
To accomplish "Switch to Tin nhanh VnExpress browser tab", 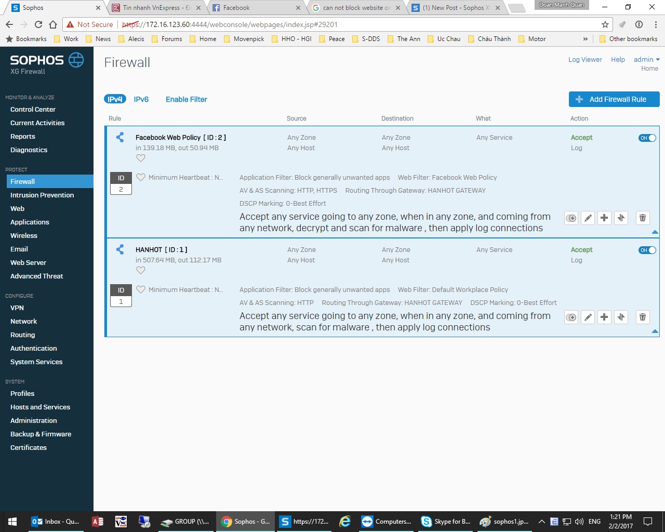I will point(156,8).
